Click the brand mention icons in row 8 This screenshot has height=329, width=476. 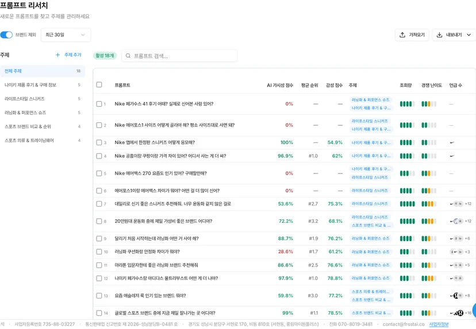[x=456, y=222]
